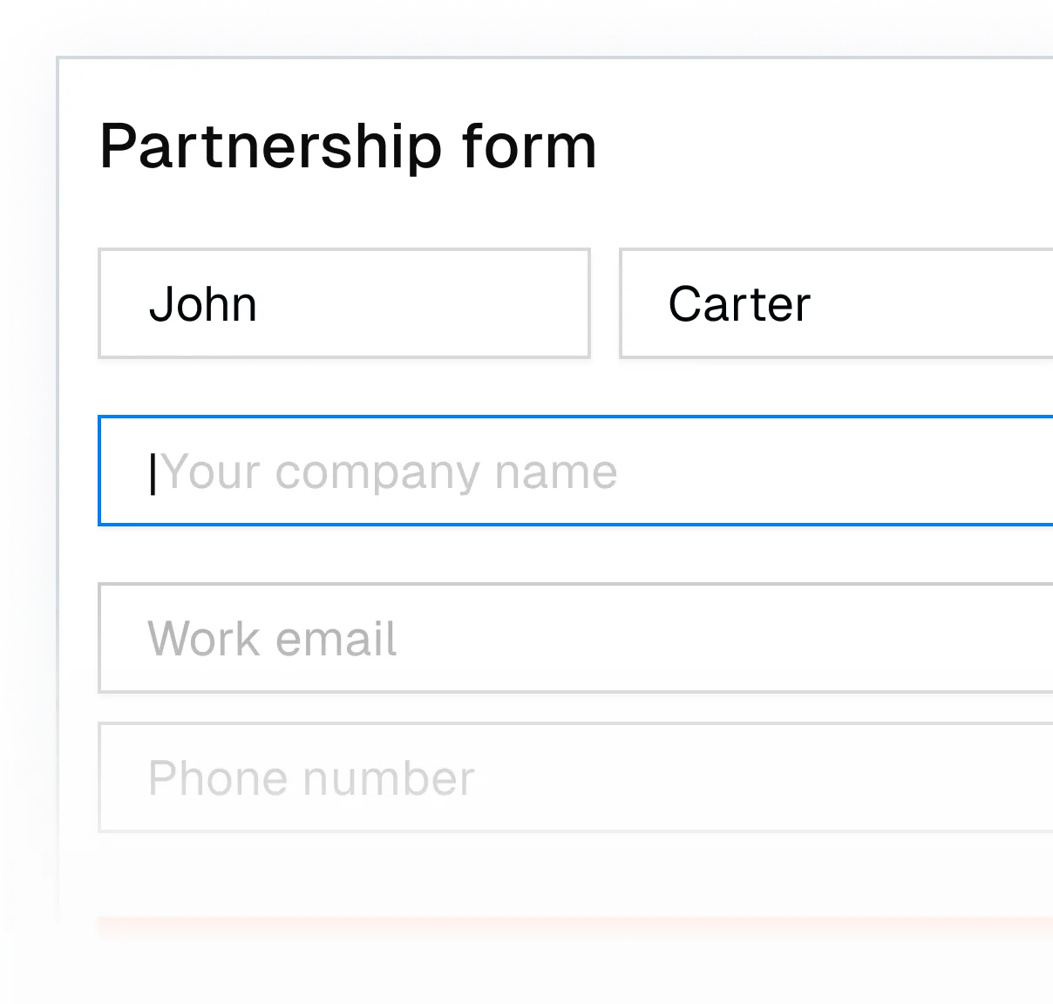Click the Partnership form heading
This screenshot has height=1004, width=1053.
click(x=349, y=146)
